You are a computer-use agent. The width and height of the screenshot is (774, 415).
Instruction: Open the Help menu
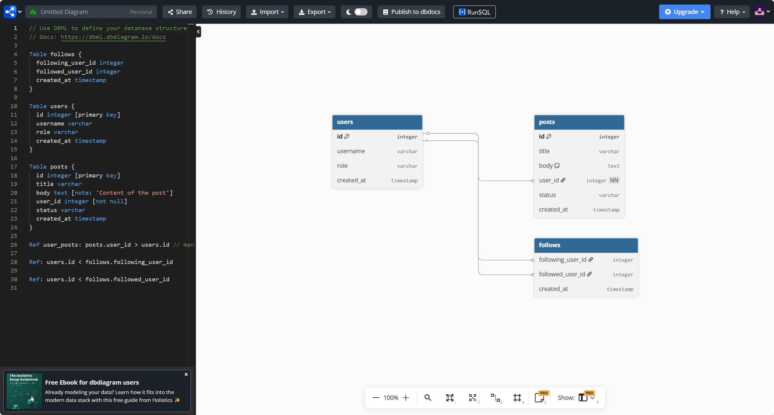[x=732, y=12]
